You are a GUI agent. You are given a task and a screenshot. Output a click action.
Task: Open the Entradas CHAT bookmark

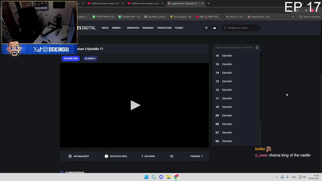tap(130, 17)
